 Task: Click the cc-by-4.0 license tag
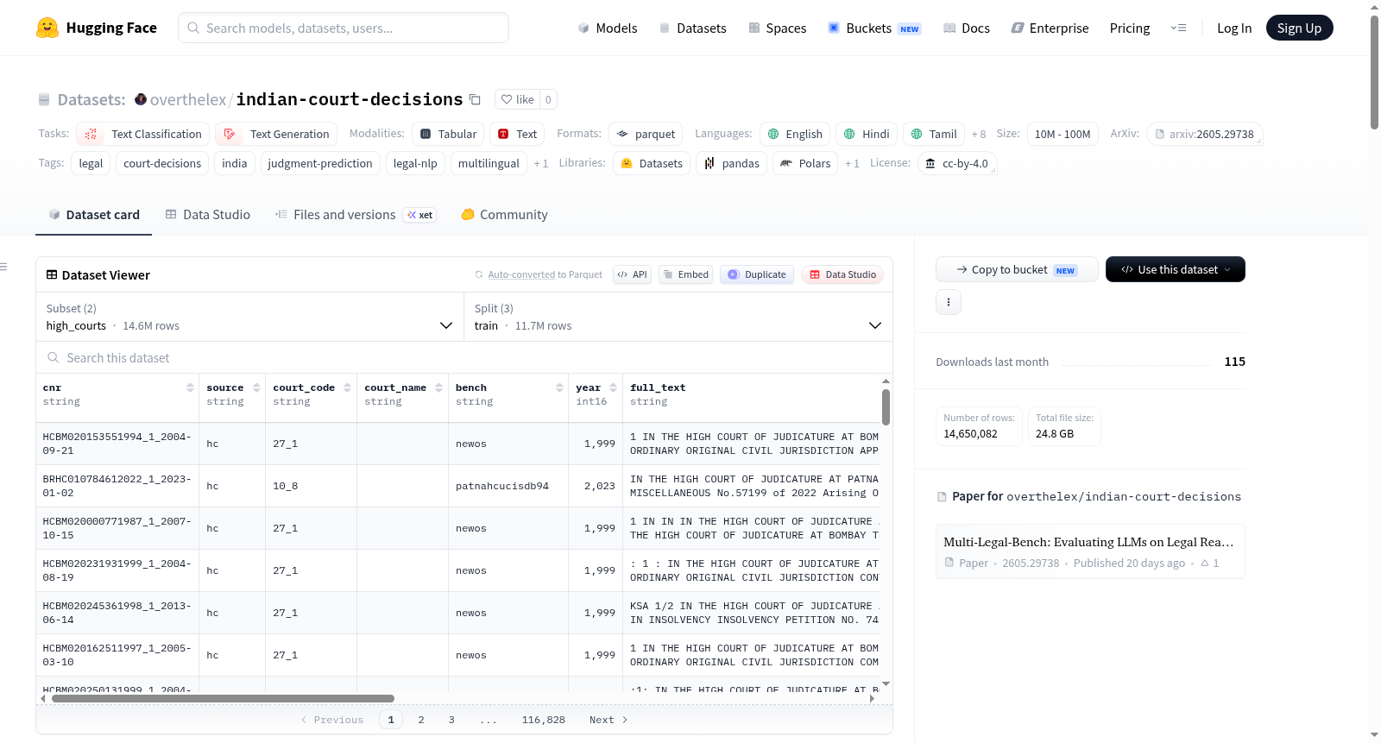click(957, 163)
